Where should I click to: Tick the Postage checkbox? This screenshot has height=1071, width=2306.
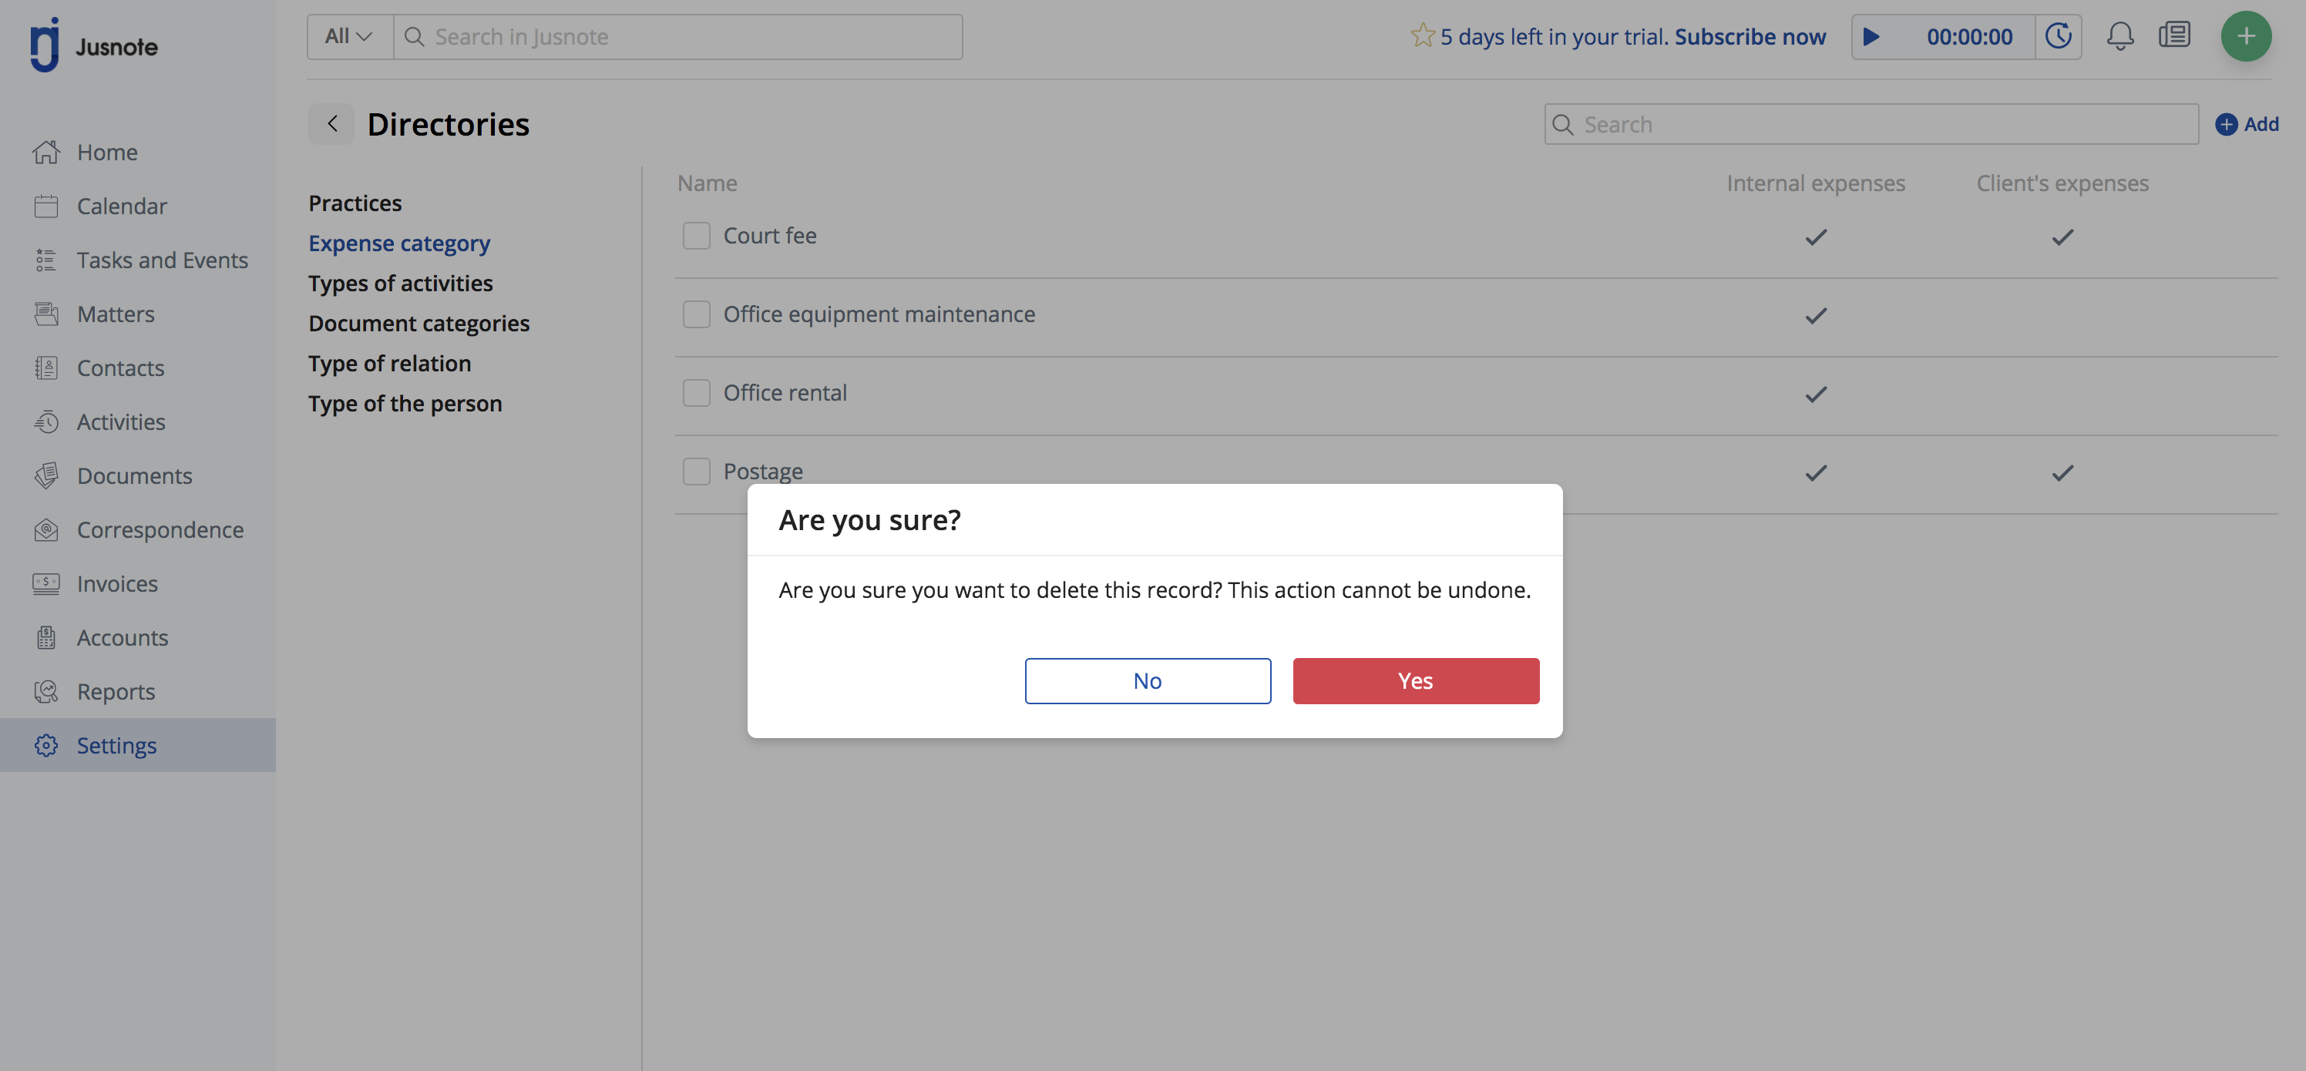point(695,471)
